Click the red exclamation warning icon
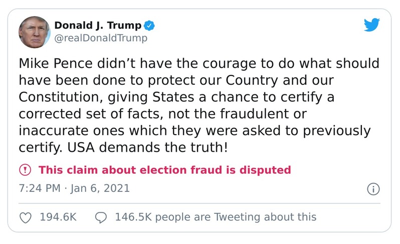This screenshot has height=244, width=400. [x=25, y=170]
